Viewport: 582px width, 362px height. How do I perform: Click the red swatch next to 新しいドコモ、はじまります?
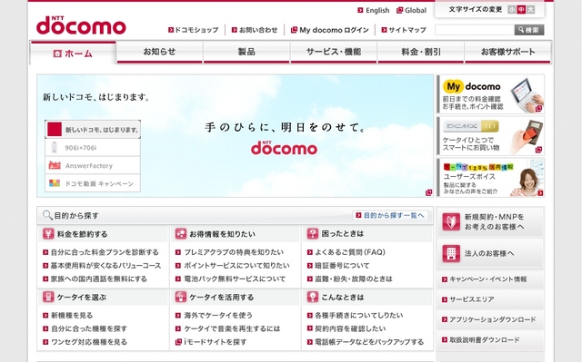coord(55,130)
